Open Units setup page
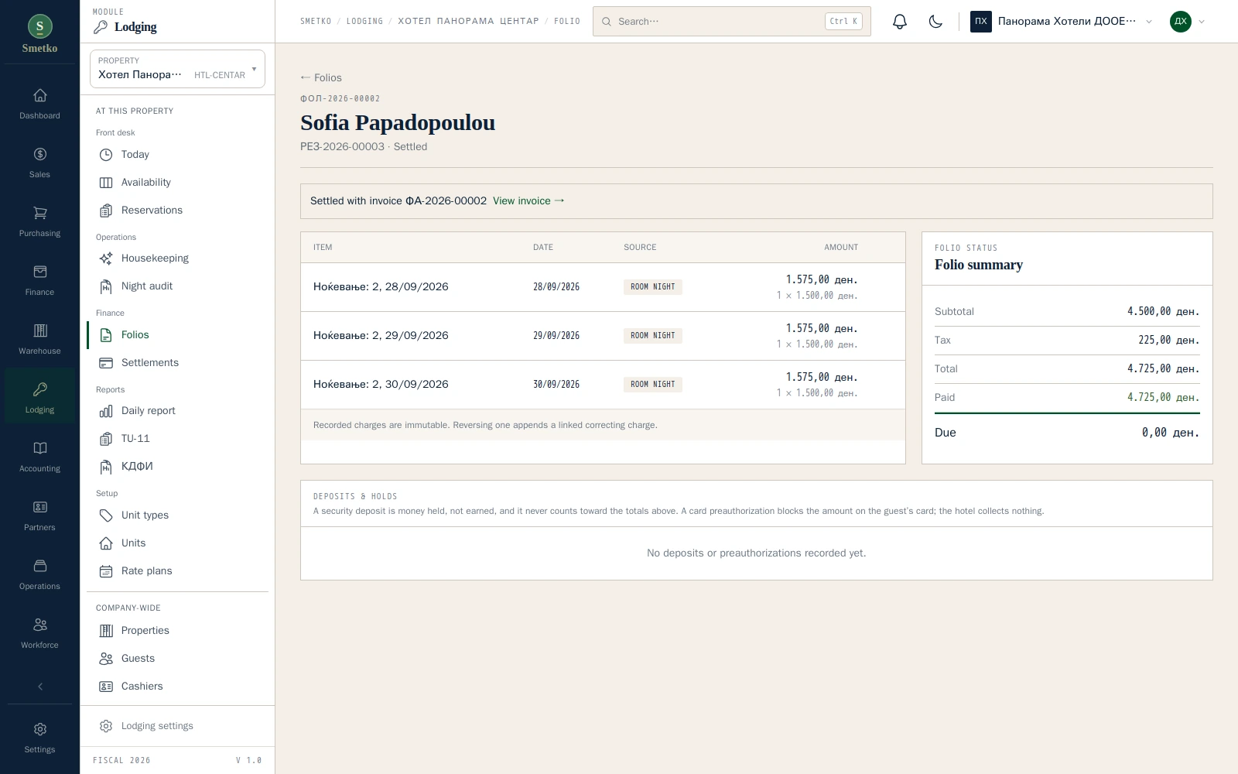 point(177,543)
